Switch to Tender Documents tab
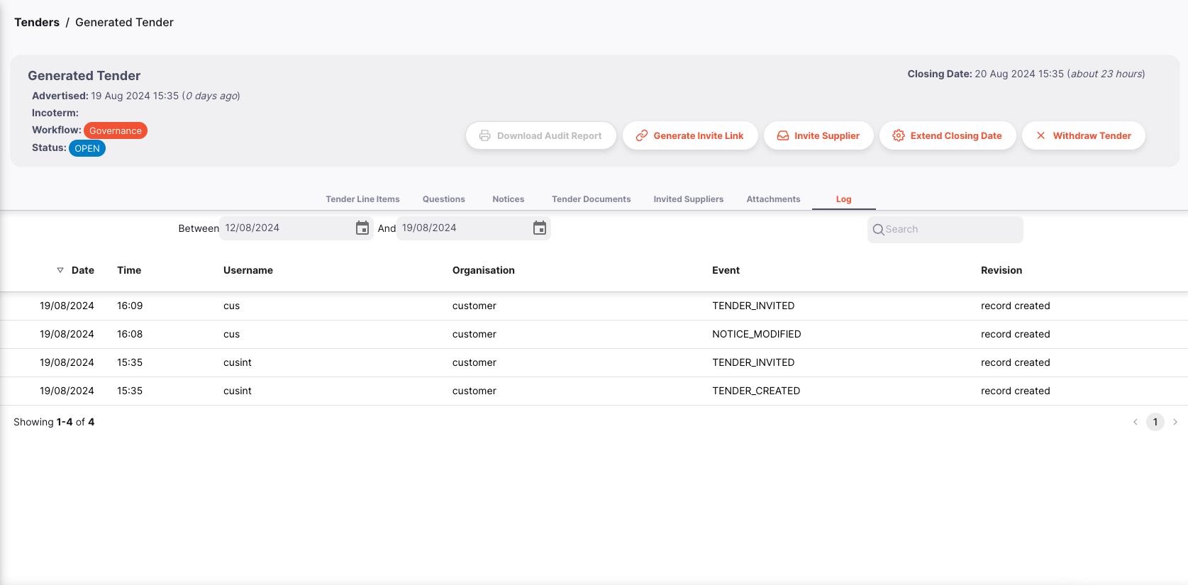This screenshot has width=1188, height=585. point(592,199)
